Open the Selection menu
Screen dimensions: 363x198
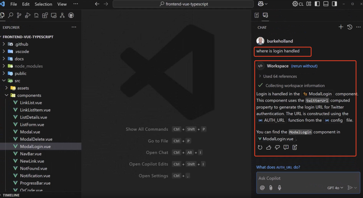tap(43, 4)
